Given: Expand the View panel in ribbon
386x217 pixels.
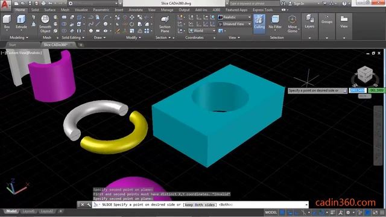Looking at the screenshot, I should point(234,37).
